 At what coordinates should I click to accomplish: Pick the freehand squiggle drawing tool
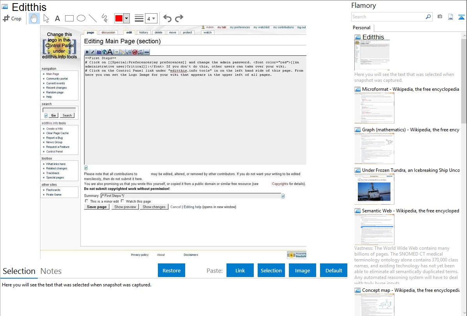click(104, 18)
